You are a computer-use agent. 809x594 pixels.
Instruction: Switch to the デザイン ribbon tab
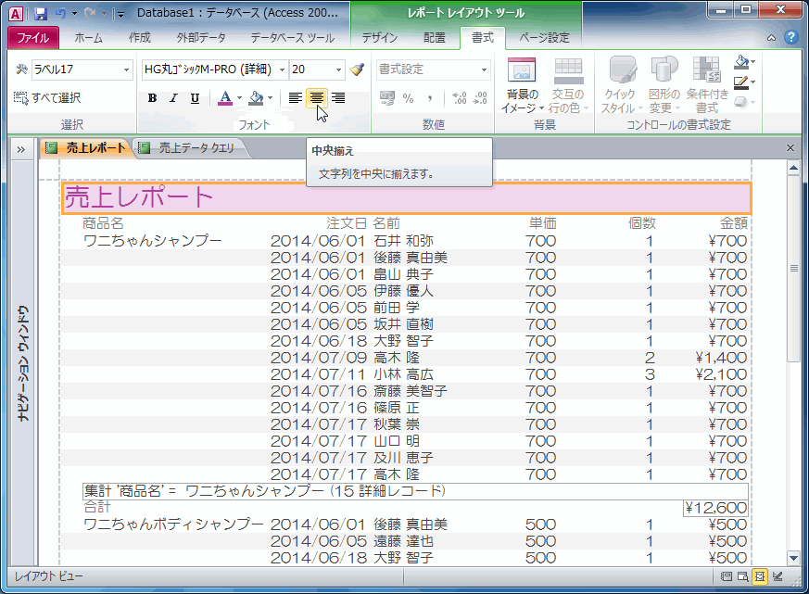point(379,38)
